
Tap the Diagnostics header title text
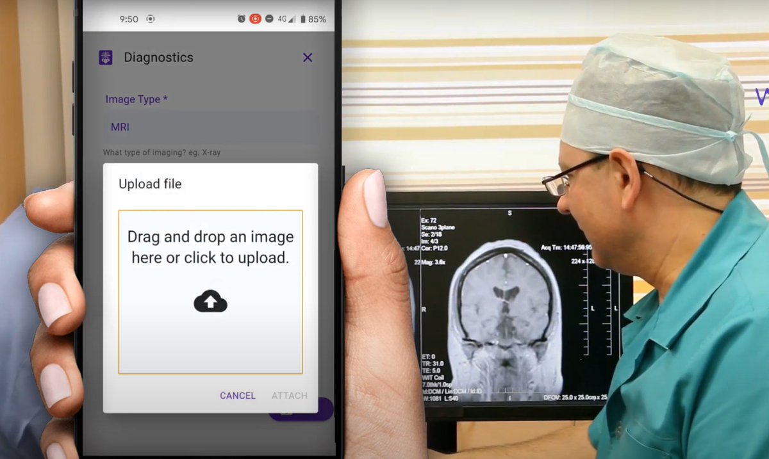tap(158, 58)
